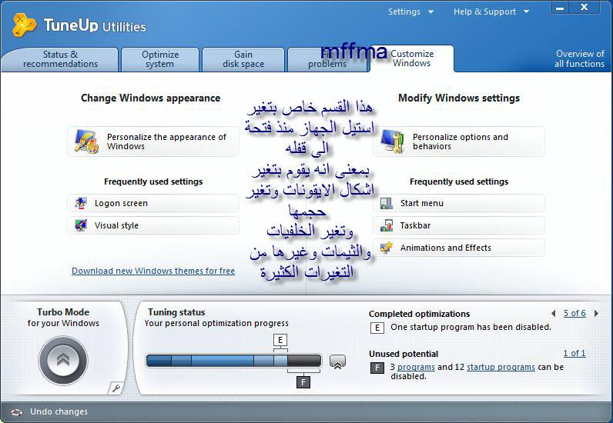Click the E marker above progress bar
This screenshot has height=423, width=613.
(280, 340)
